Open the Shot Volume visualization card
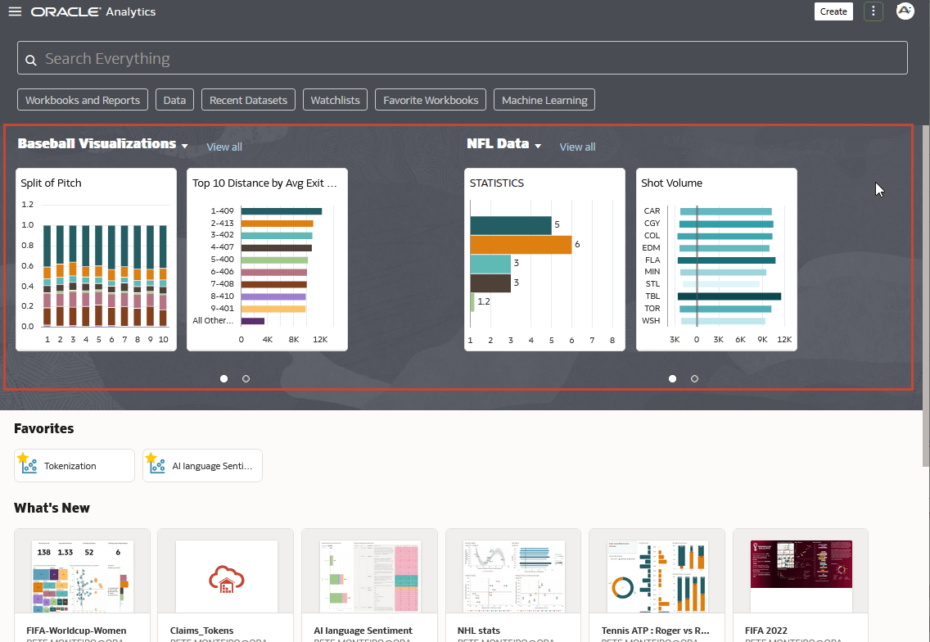Image resolution: width=930 pixels, height=642 pixels. (716, 260)
